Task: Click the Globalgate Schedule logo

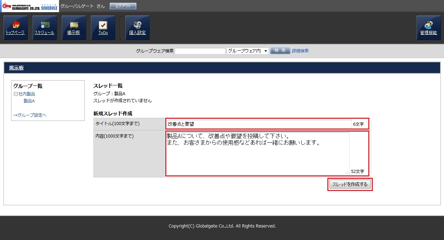Action: point(30,6)
